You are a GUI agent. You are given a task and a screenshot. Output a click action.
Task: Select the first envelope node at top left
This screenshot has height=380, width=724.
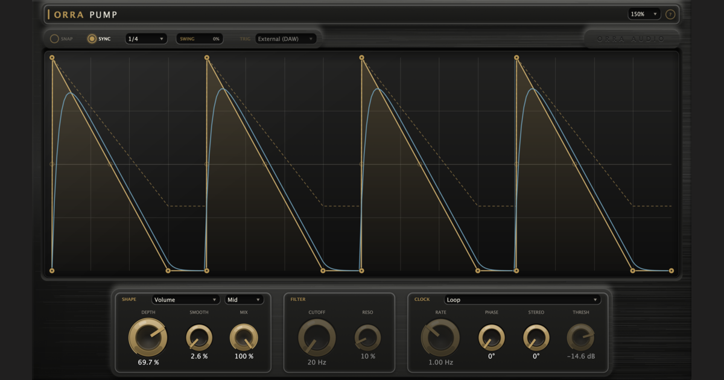click(52, 58)
